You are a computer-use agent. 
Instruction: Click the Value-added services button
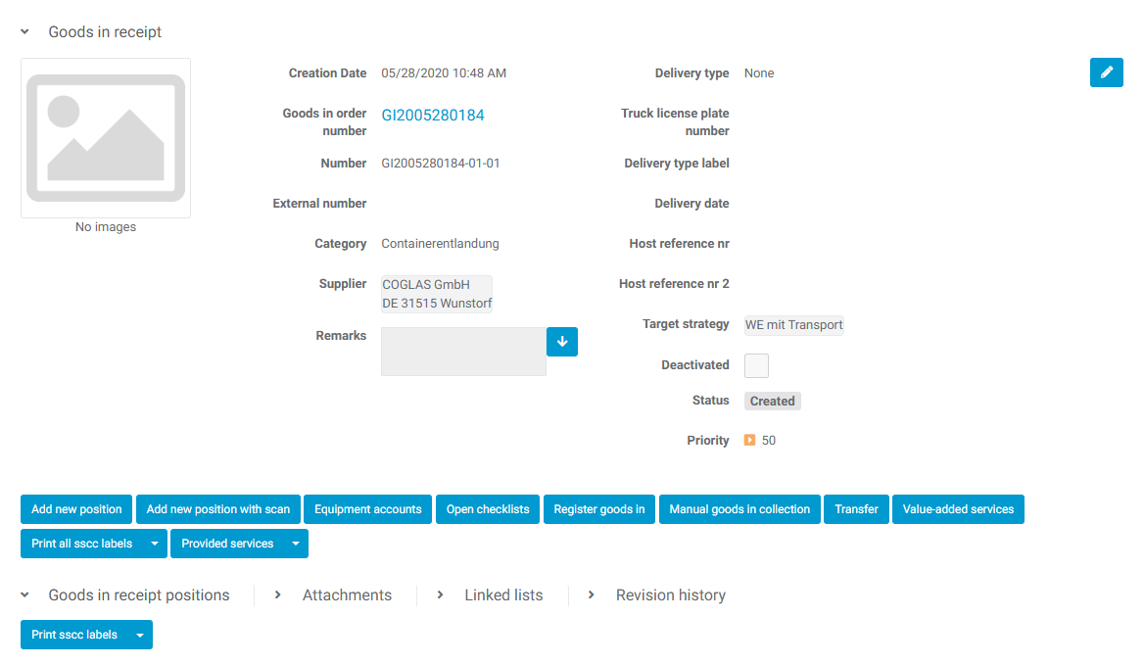pyautogui.click(x=957, y=509)
